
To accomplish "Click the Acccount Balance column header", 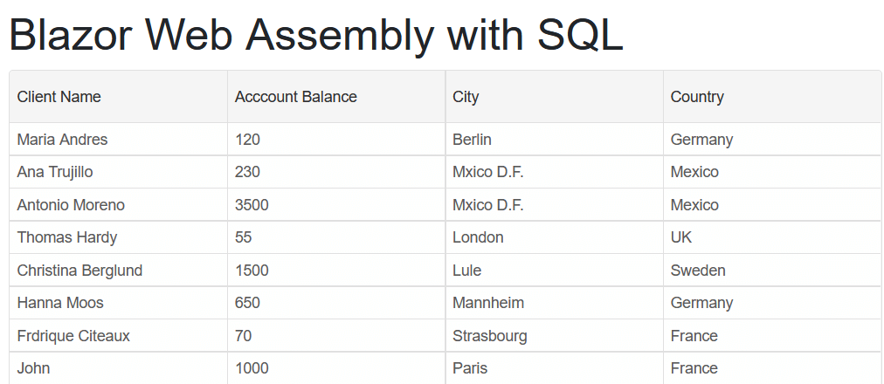I will coord(296,97).
